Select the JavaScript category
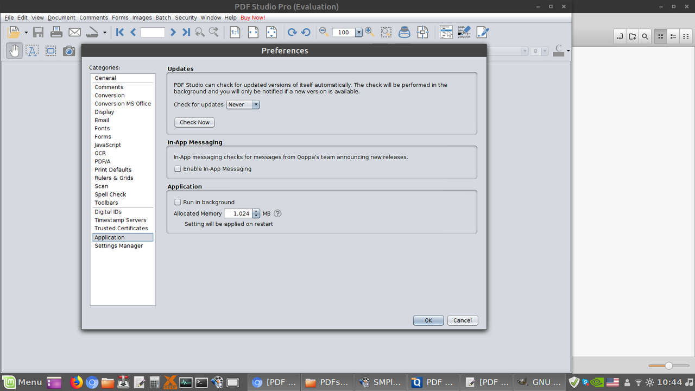Screen dimensions: 695x391 [x=108, y=145]
